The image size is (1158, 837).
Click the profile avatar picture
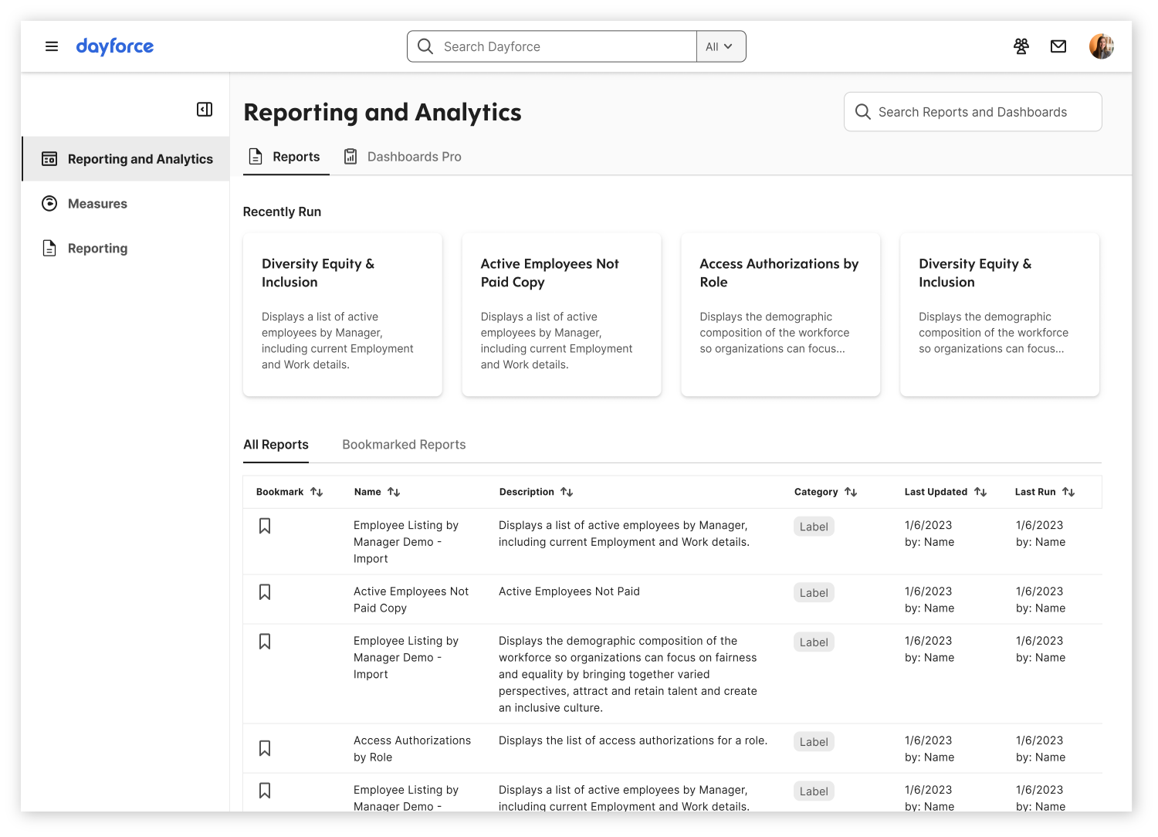[1102, 46]
